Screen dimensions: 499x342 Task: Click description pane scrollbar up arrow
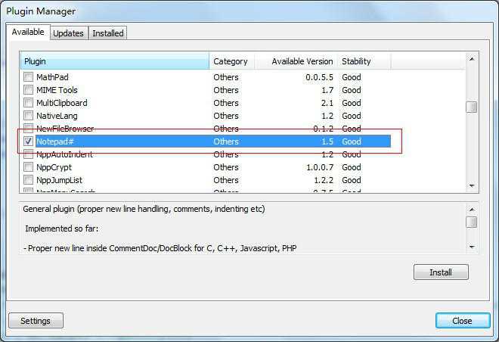point(472,210)
